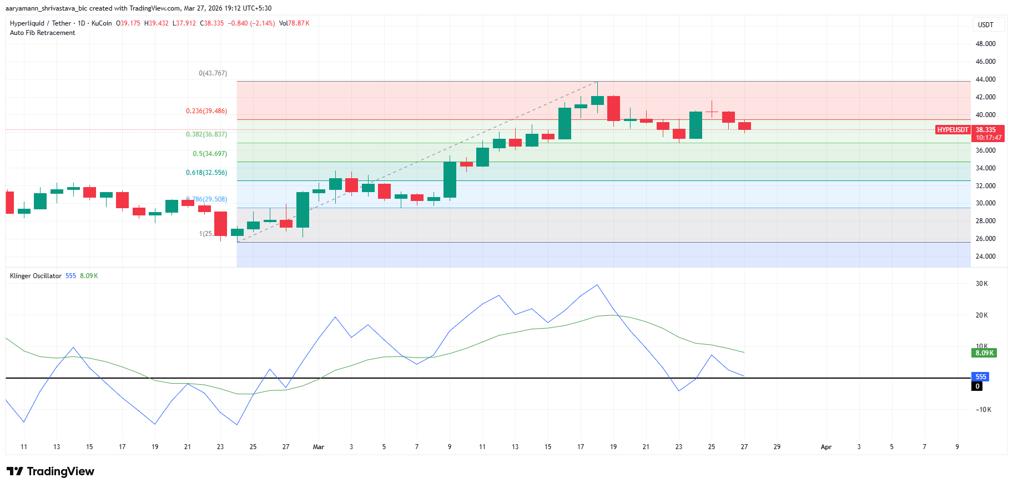
Task: Click the 0.618(32.556) Fib level label
Action: click(206, 173)
